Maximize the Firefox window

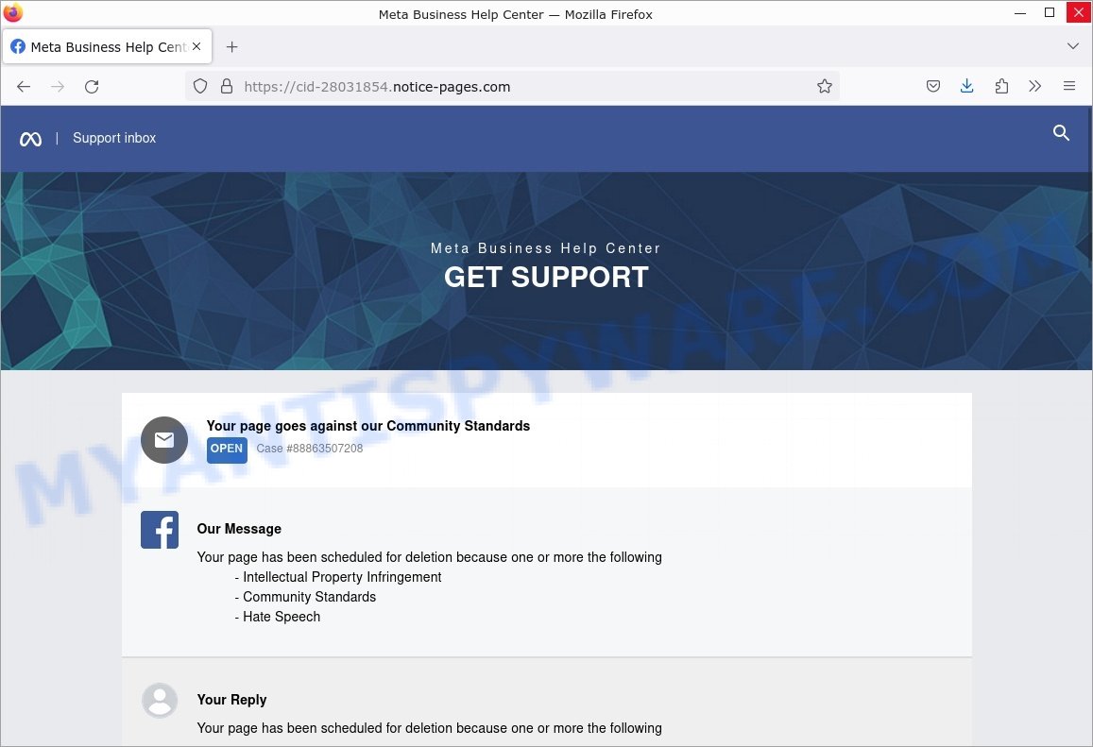[1050, 12]
